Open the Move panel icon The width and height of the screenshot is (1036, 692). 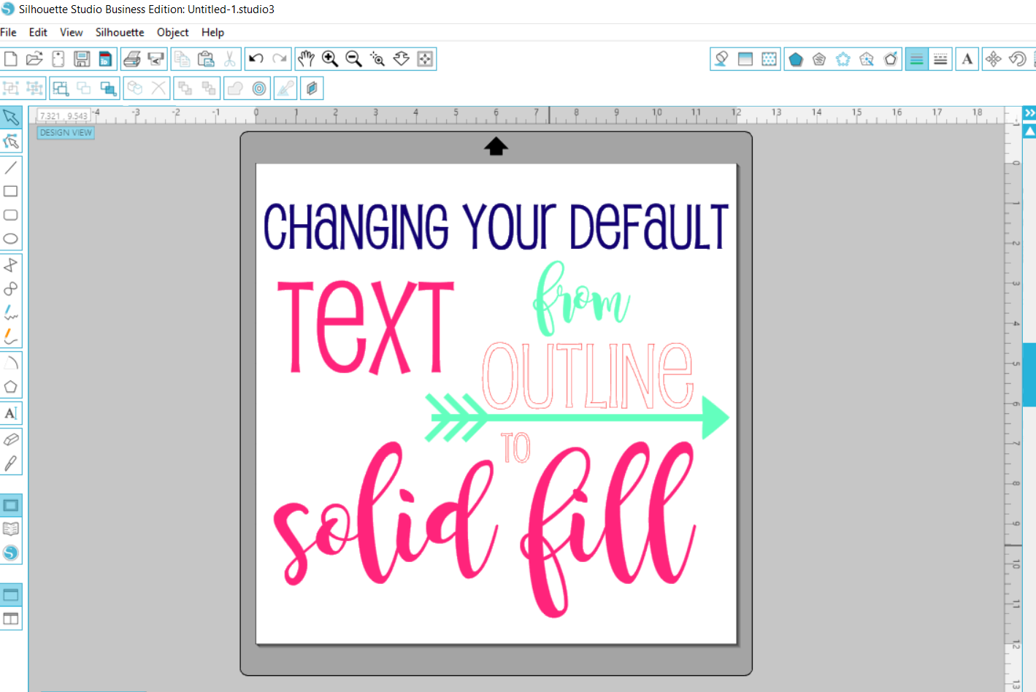click(994, 59)
